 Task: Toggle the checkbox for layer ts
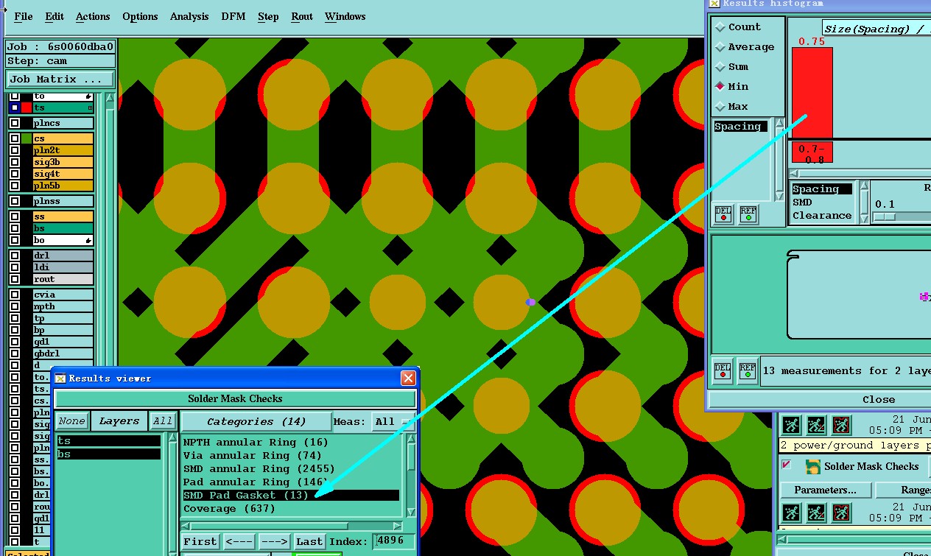[15, 108]
